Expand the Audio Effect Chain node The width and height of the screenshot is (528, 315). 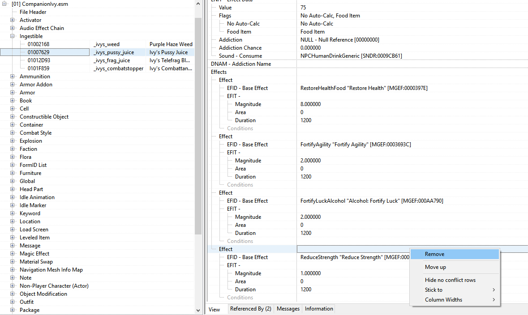(x=13, y=28)
